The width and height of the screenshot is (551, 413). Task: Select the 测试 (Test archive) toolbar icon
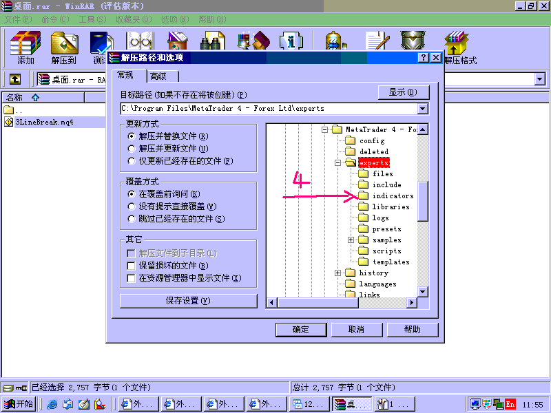click(x=102, y=43)
